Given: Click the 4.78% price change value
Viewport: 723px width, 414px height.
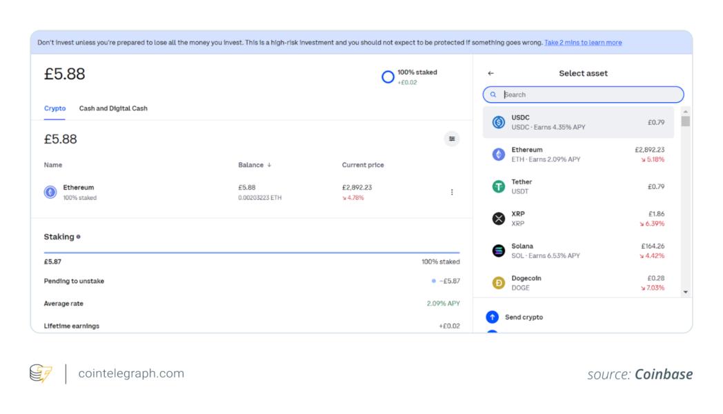Looking at the screenshot, I should (x=353, y=198).
